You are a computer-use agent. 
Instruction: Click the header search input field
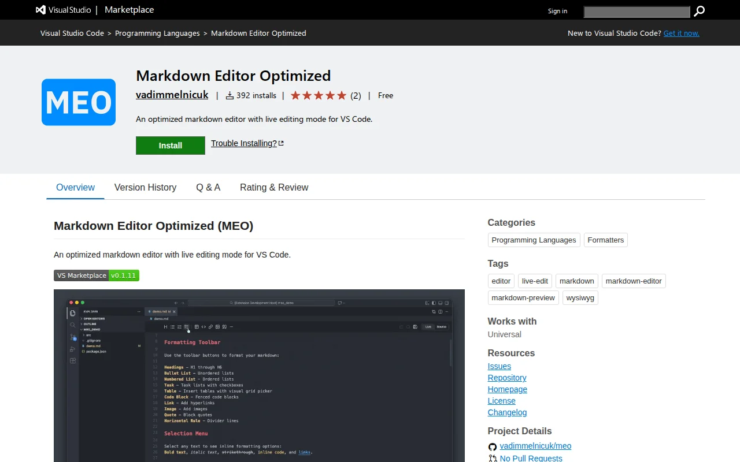click(x=637, y=12)
